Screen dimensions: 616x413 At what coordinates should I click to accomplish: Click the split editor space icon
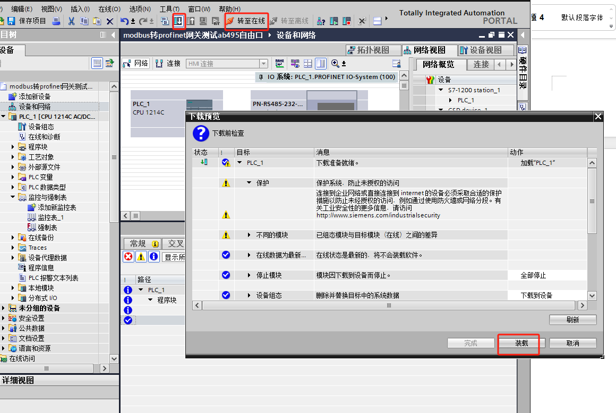point(377,21)
